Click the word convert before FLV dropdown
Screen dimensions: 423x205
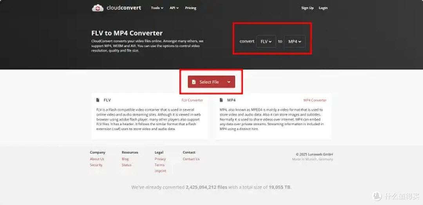[x=247, y=42]
